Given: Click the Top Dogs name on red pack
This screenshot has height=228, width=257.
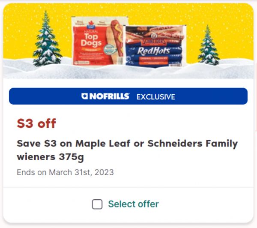Looking at the screenshot, I should (91, 40).
